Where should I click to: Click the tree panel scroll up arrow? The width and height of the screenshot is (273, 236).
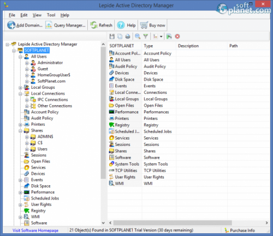[103, 44]
